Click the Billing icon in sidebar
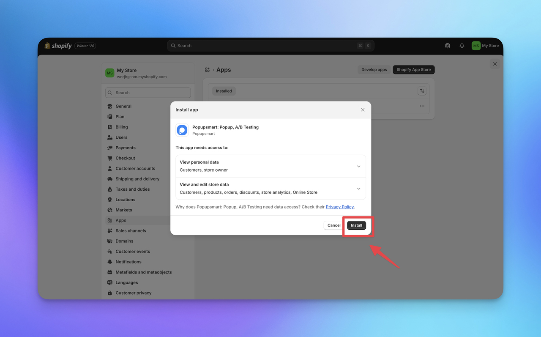The height and width of the screenshot is (337, 541). click(x=110, y=127)
